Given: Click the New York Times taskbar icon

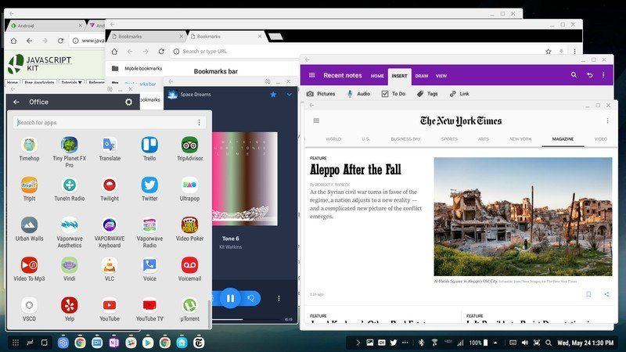Looking at the screenshot, I should tap(199, 343).
